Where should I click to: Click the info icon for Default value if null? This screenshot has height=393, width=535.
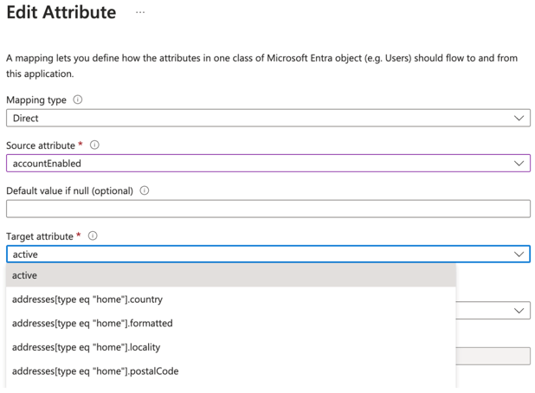pyautogui.click(x=145, y=190)
